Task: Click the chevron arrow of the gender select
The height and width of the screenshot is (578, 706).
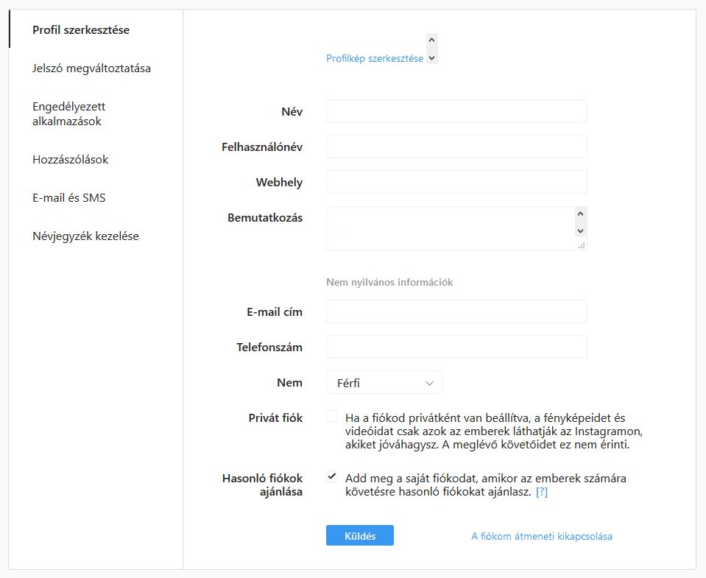Action: [429, 383]
